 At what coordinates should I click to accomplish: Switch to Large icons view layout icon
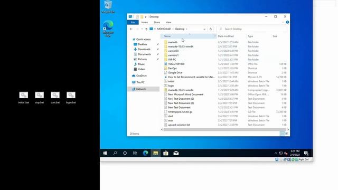tap(287, 134)
